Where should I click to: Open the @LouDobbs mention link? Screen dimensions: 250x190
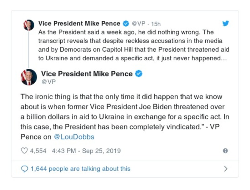(74, 137)
